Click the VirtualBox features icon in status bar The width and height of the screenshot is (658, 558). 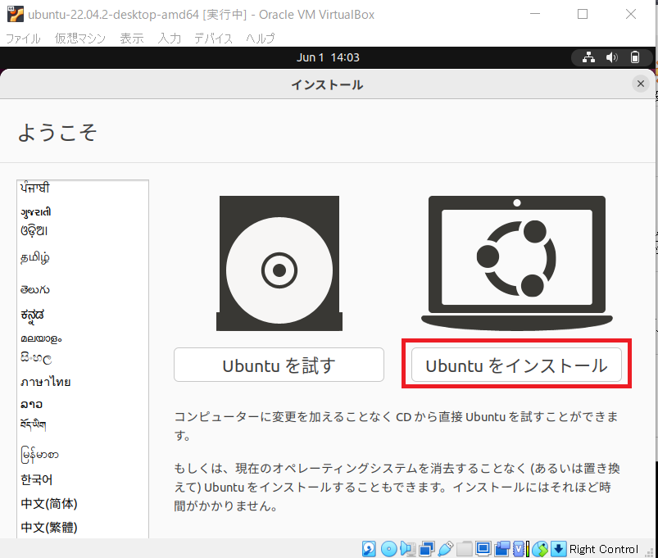tap(519, 548)
